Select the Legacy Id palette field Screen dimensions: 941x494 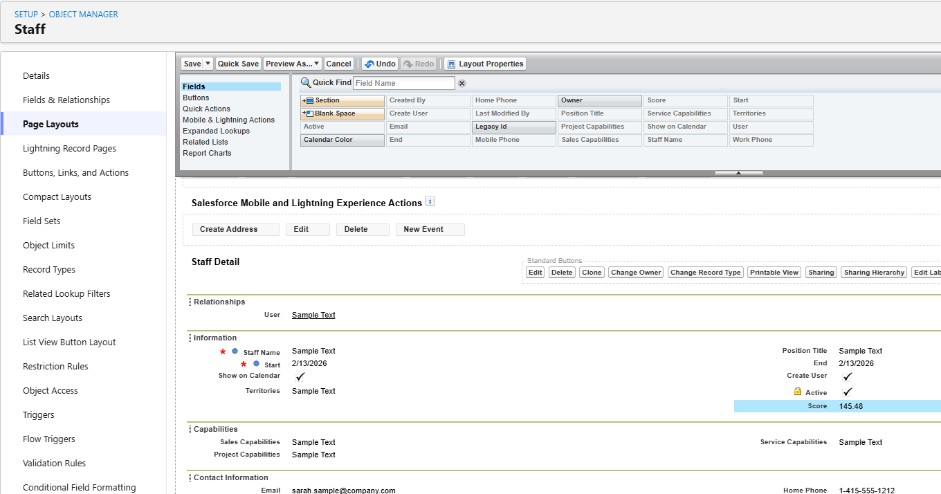[514, 127]
